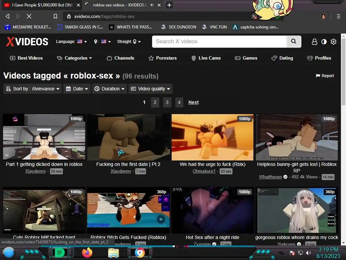Open the Best Videos menu item
346x260 pixels.
(x=26, y=58)
